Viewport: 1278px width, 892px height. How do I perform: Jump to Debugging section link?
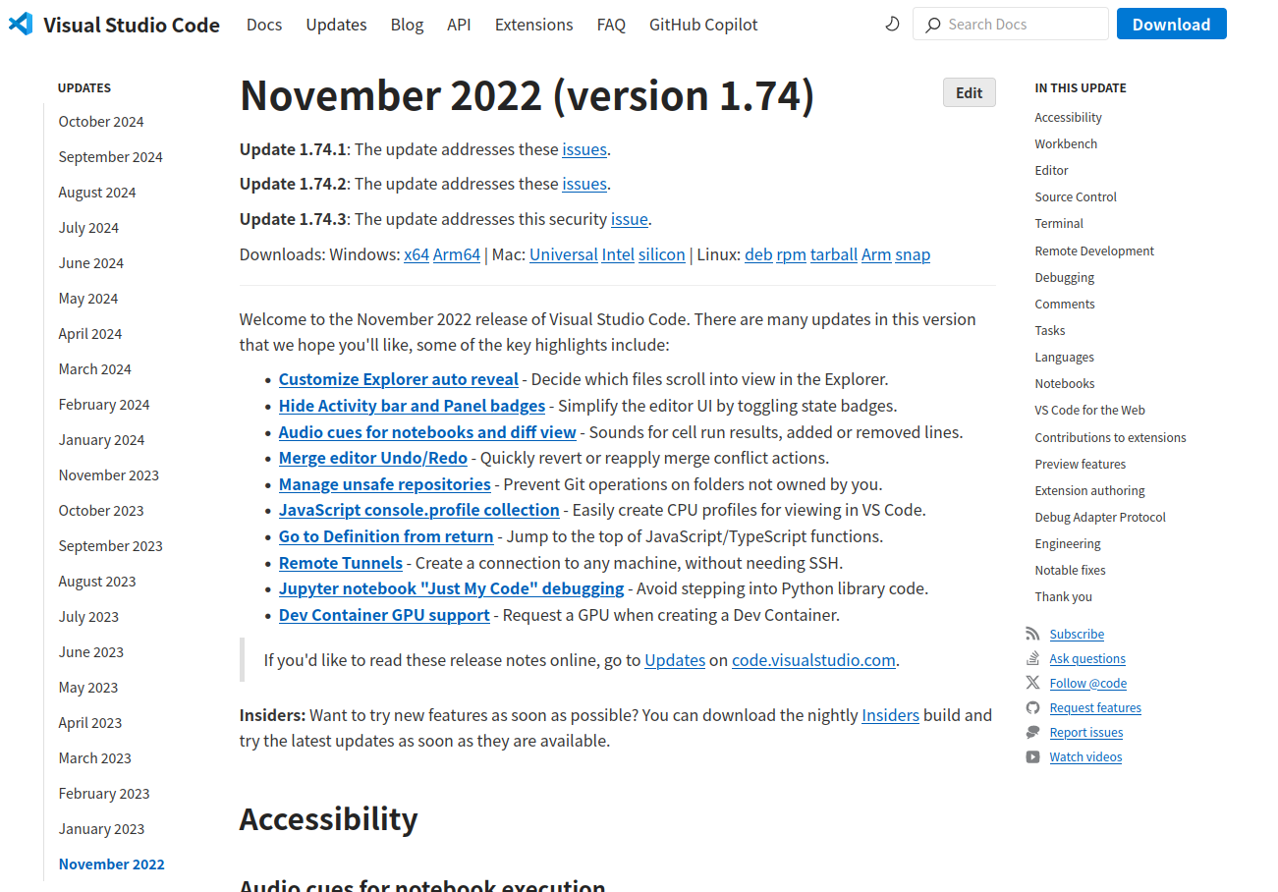point(1064,277)
